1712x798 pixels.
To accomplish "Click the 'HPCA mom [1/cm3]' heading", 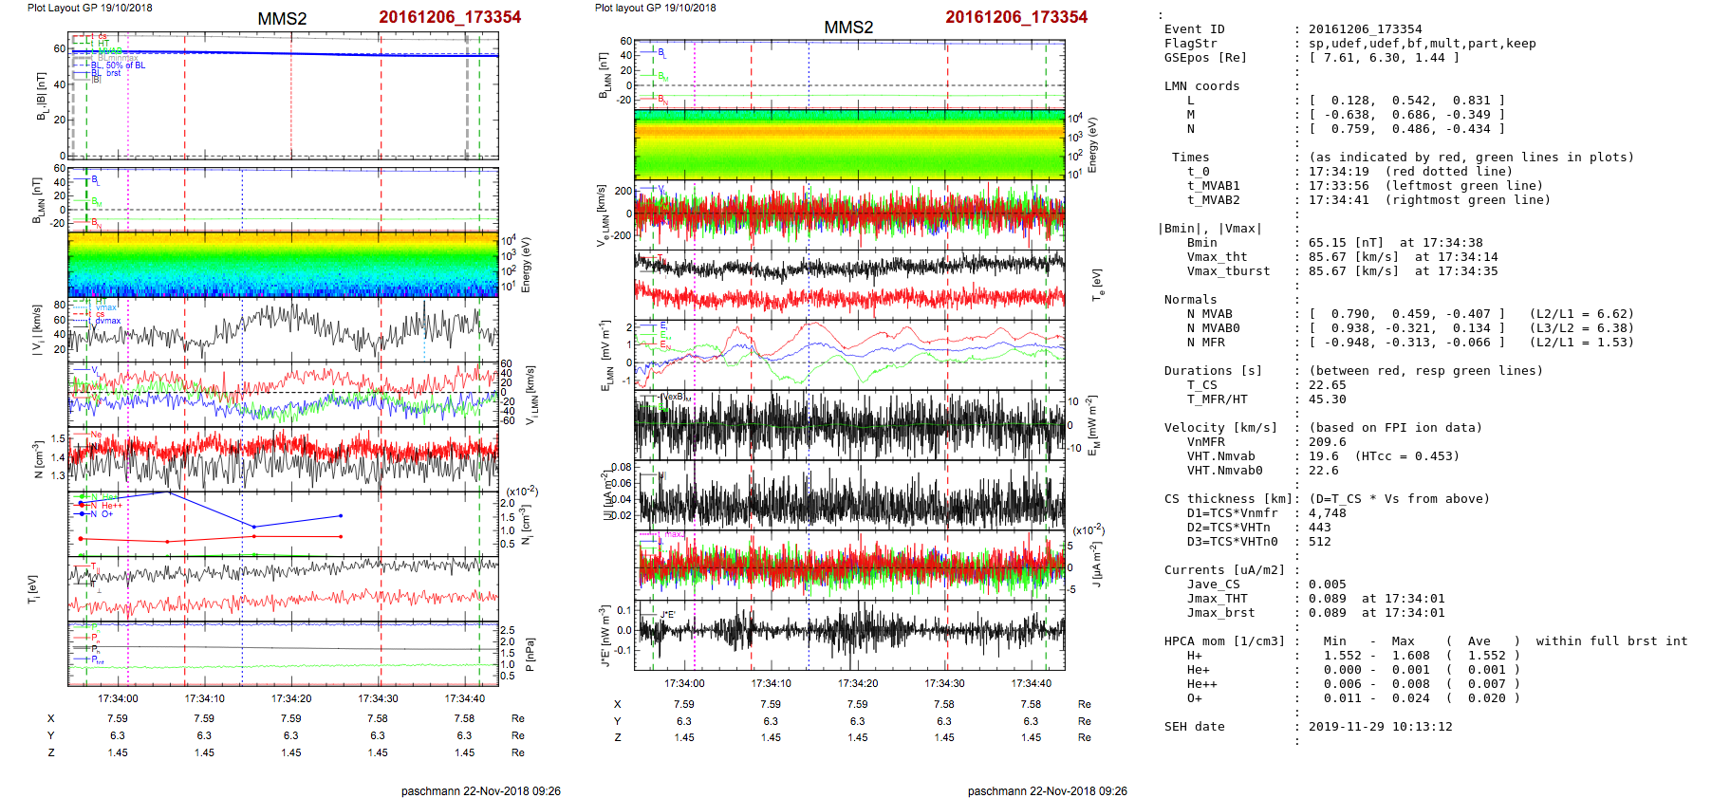I will point(1224,641).
